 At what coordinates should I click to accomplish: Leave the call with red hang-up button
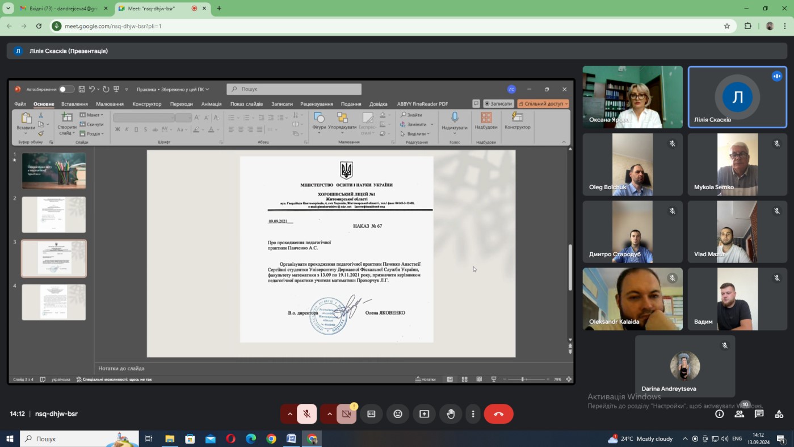(498, 414)
